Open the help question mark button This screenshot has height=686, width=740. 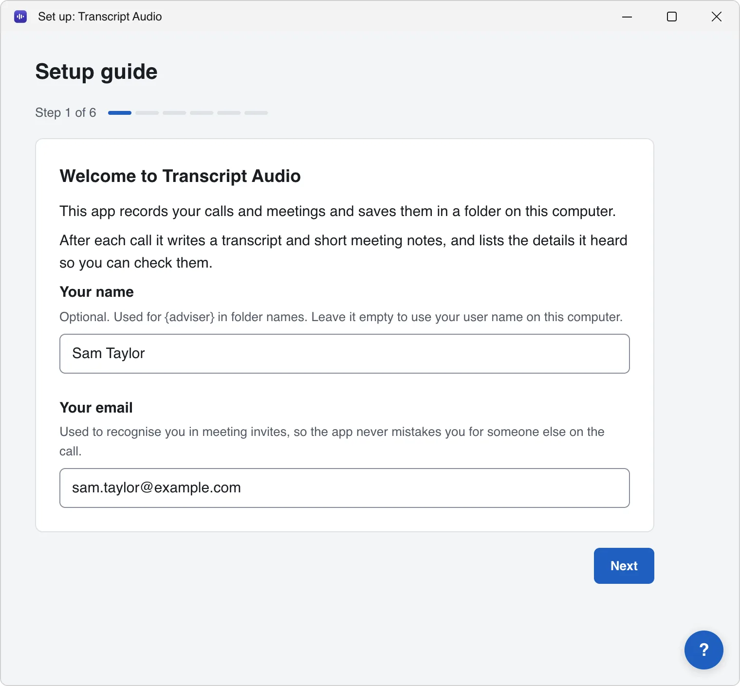click(703, 650)
